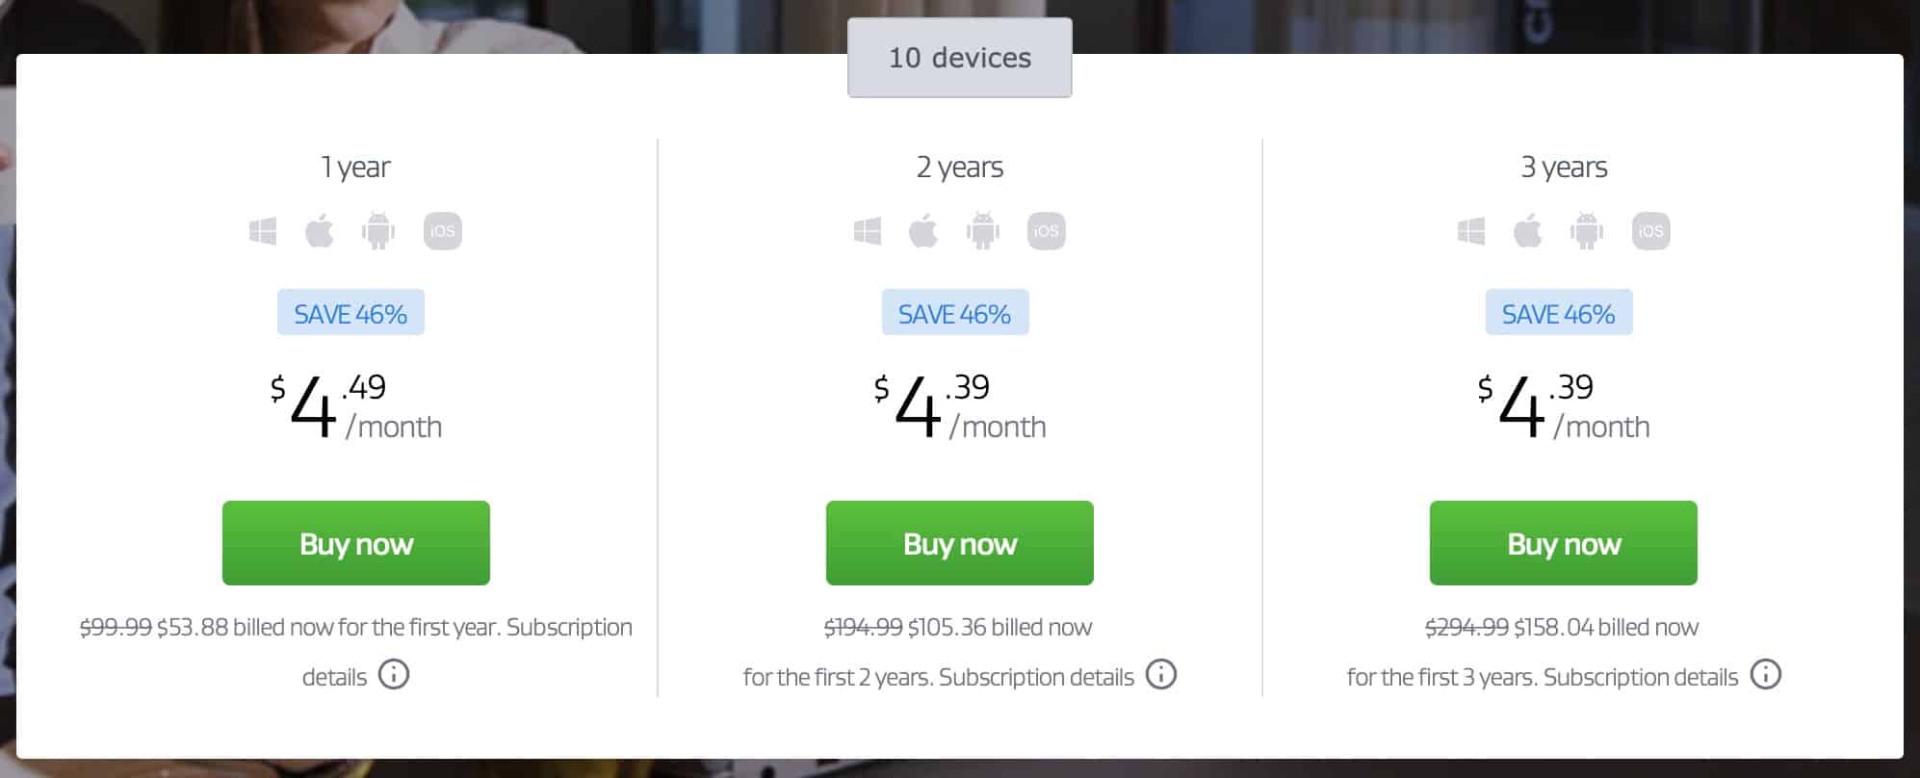Image resolution: width=1920 pixels, height=778 pixels.
Task: Click the iOS icon under 3 years plan
Action: pyautogui.click(x=1651, y=231)
